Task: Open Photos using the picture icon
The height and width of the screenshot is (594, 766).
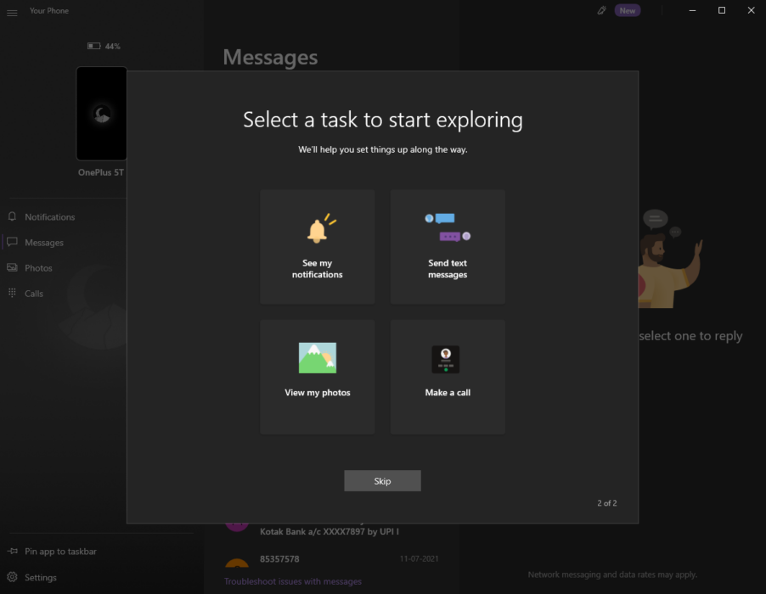Action: (12, 267)
